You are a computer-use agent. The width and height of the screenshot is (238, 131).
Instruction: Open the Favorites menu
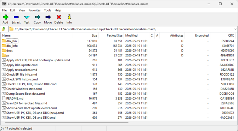point(34,10)
